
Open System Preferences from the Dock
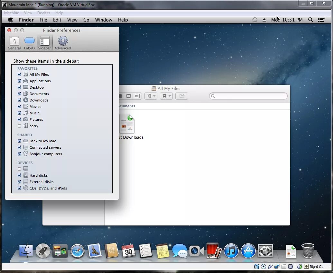(265, 251)
